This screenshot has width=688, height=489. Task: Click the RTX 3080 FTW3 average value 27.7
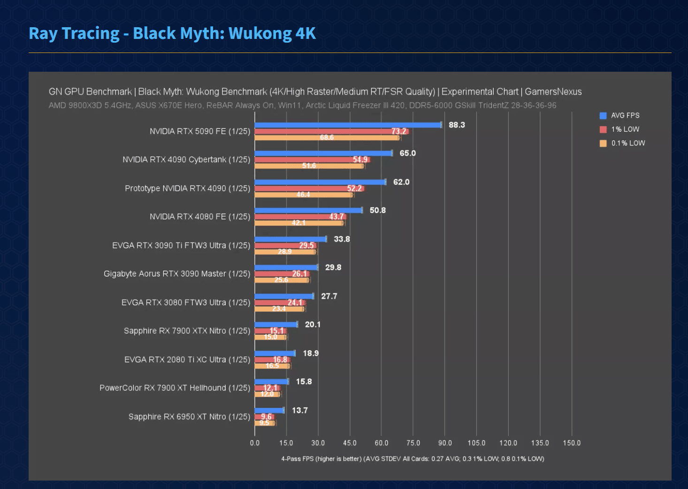point(329,296)
